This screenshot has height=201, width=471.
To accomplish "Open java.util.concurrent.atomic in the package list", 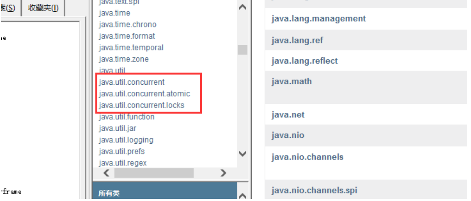I will [x=144, y=94].
